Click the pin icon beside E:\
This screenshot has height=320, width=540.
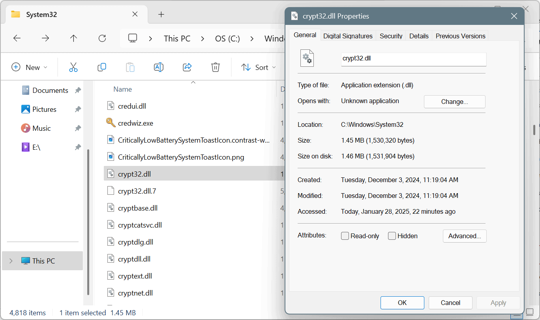tap(78, 147)
